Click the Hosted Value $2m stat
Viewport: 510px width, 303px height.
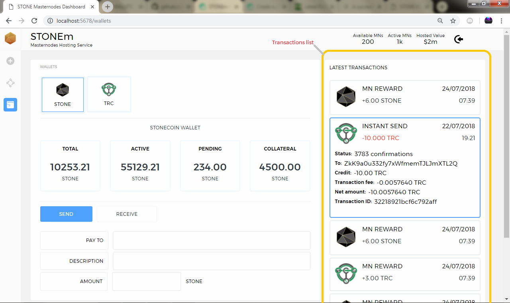pyautogui.click(x=431, y=39)
